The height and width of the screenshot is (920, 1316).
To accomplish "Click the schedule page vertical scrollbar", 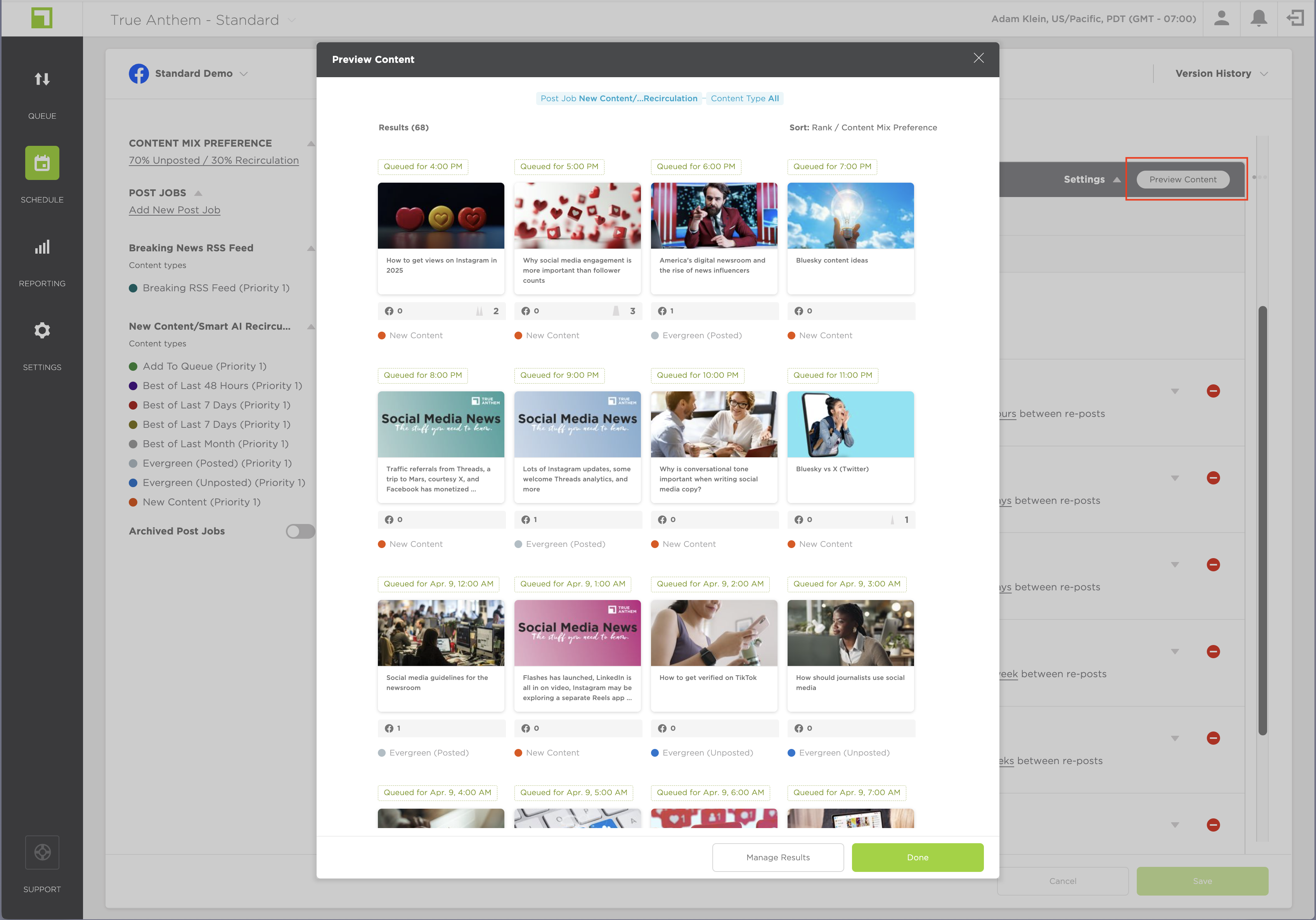I will click(1263, 520).
